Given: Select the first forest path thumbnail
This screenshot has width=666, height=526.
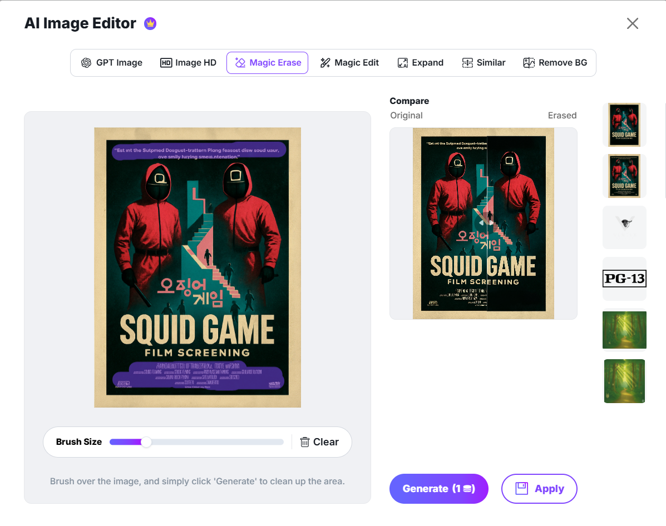Looking at the screenshot, I should click(x=624, y=330).
